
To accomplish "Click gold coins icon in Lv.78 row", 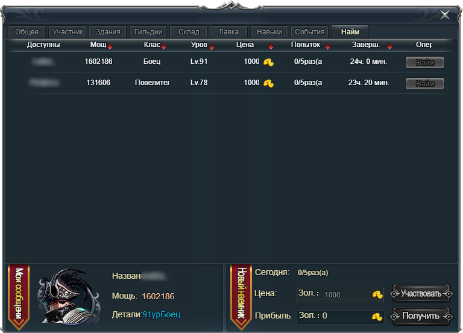I will 268,83.
